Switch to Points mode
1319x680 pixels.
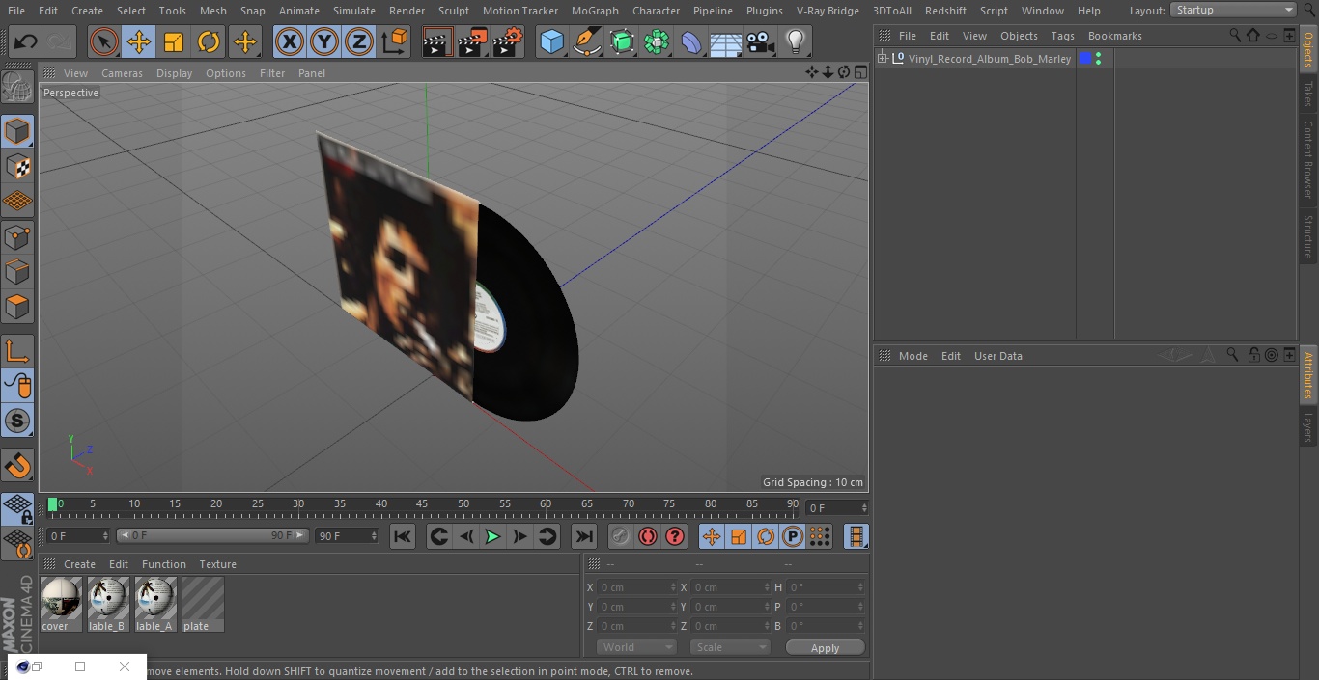click(17, 236)
